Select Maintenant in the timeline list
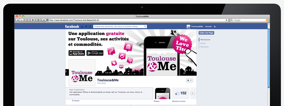The width and height of the screenshot is (284, 106). (205, 40)
